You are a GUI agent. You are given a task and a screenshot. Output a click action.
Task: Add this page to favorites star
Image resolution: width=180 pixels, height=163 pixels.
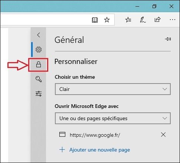point(107,20)
